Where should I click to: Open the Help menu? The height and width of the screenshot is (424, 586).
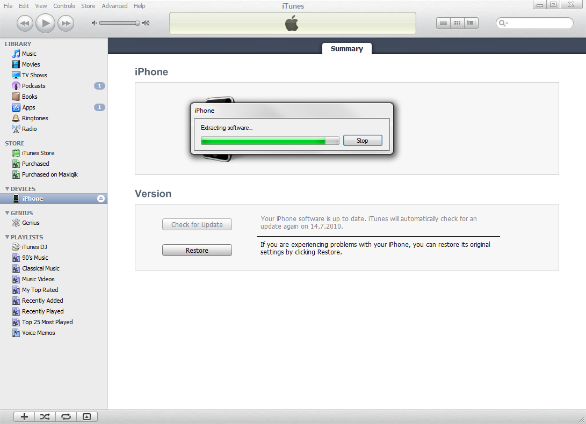140,6
